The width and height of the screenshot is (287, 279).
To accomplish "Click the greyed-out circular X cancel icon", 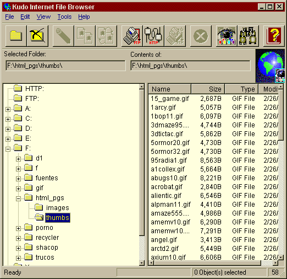I will pyautogui.click(x=201, y=36).
